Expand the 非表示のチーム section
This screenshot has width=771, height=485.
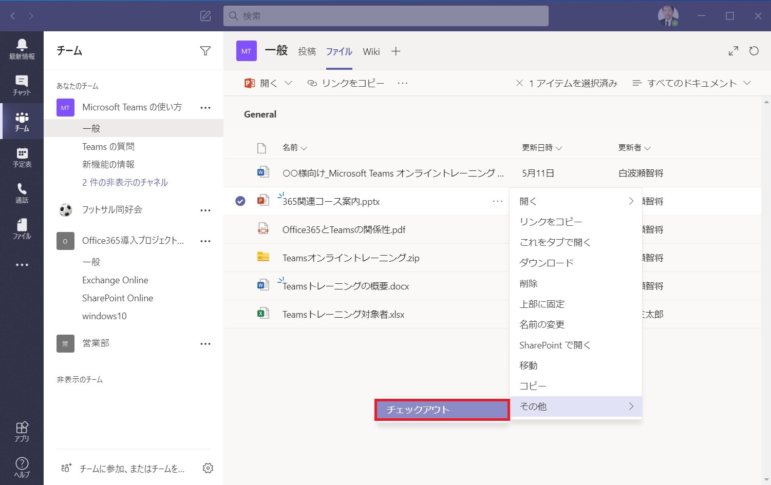click(80, 379)
